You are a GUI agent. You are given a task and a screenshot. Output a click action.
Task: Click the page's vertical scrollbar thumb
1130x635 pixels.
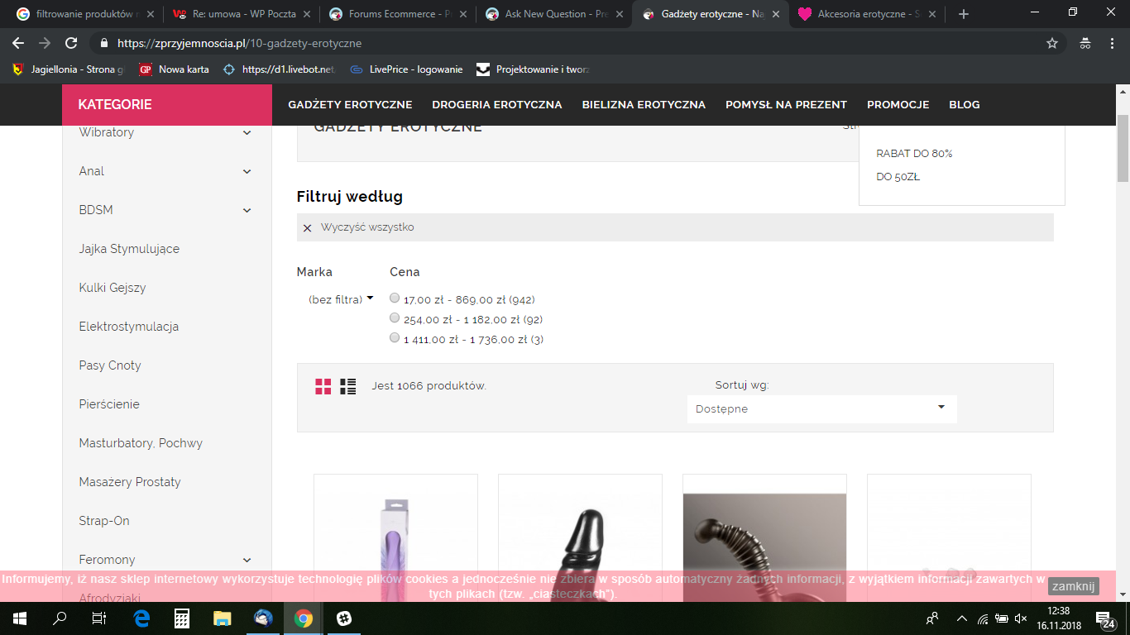click(x=1123, y=149)
